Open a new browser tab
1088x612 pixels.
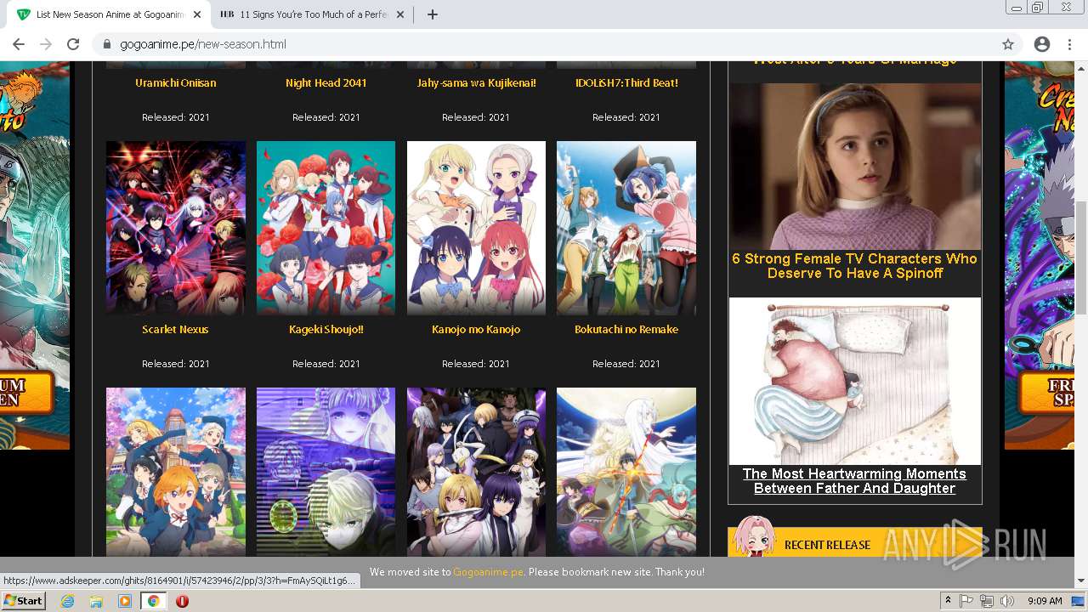point(432,14)
